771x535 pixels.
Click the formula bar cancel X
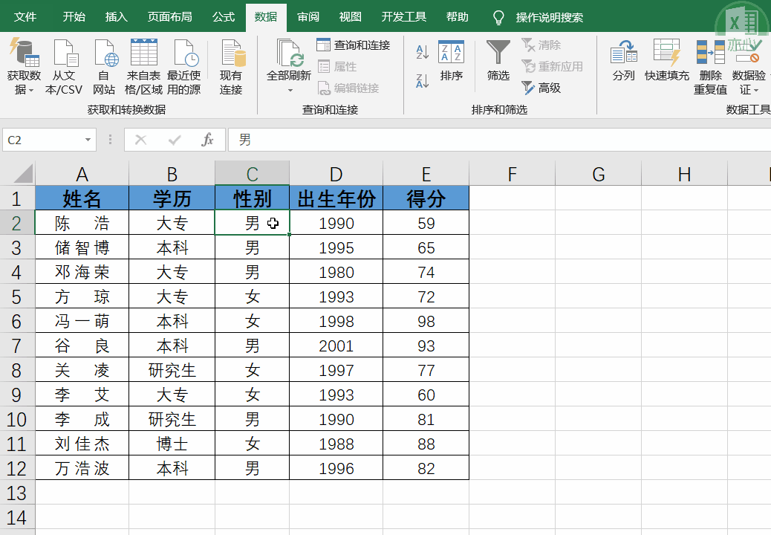tap(140, 140)
